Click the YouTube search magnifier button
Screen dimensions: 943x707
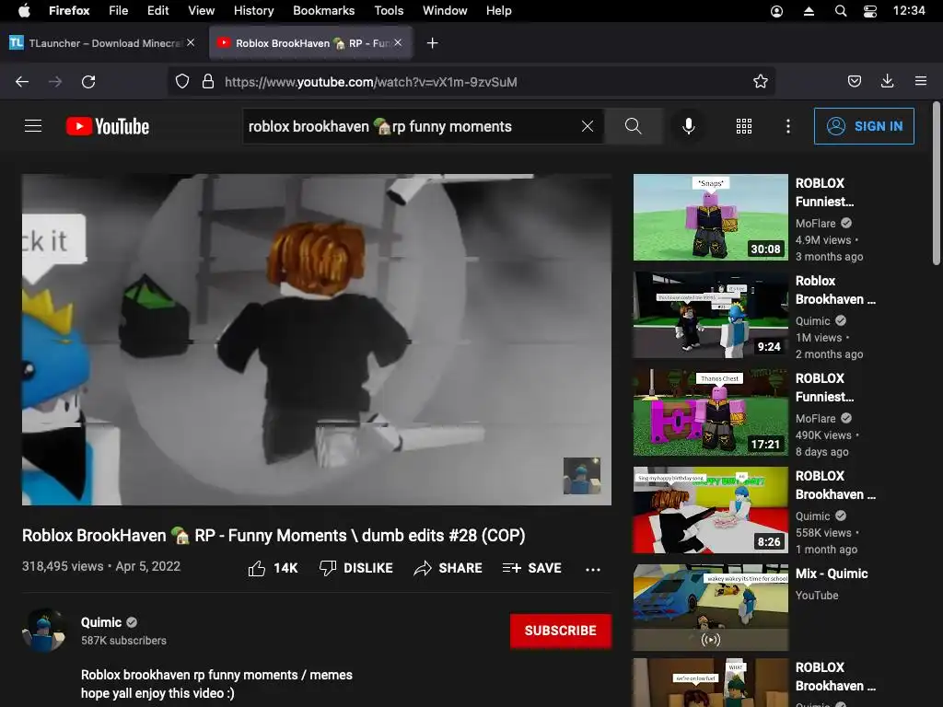[634, 126]
